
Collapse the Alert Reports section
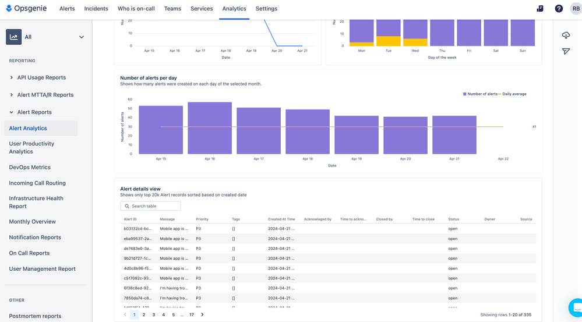coord(12,112)
